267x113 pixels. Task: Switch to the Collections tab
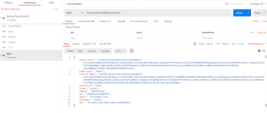coord(30,3)
